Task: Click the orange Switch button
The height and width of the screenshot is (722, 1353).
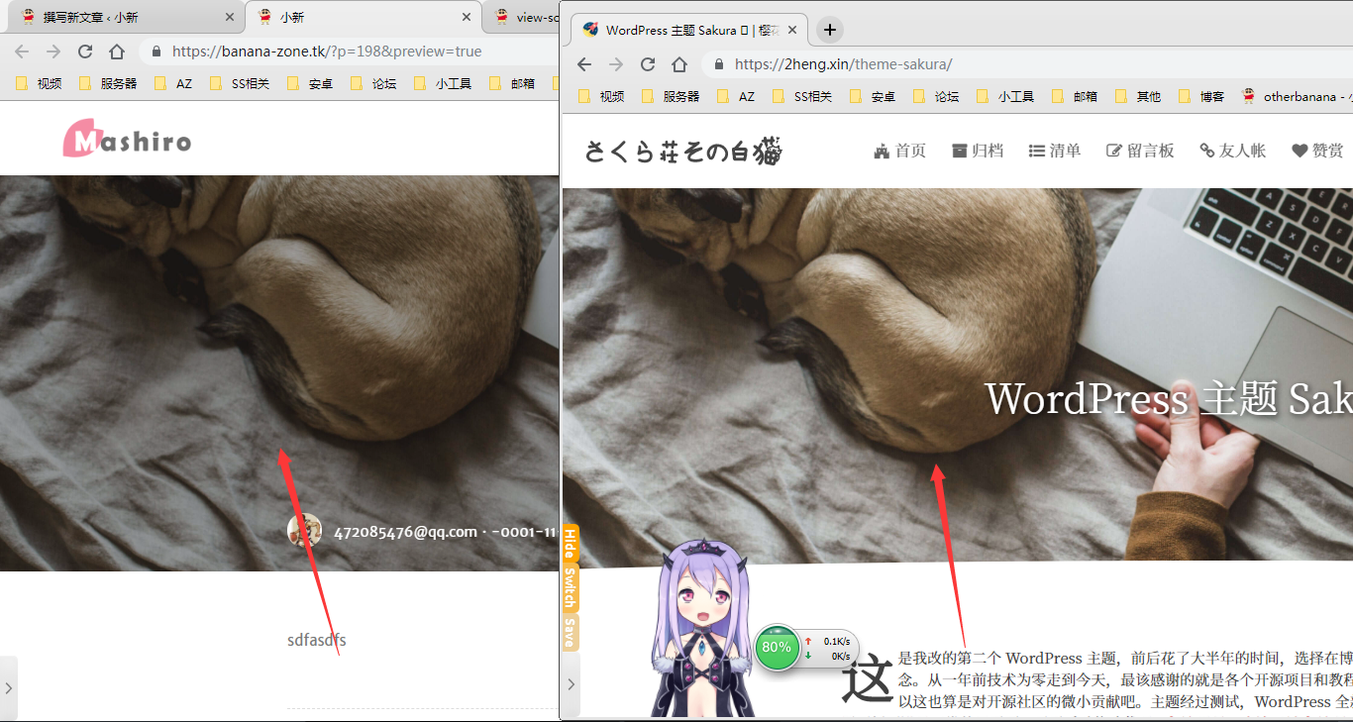Action: (x=571, y=588)
